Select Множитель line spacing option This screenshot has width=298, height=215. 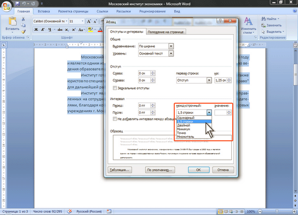(x=194, y=136)
